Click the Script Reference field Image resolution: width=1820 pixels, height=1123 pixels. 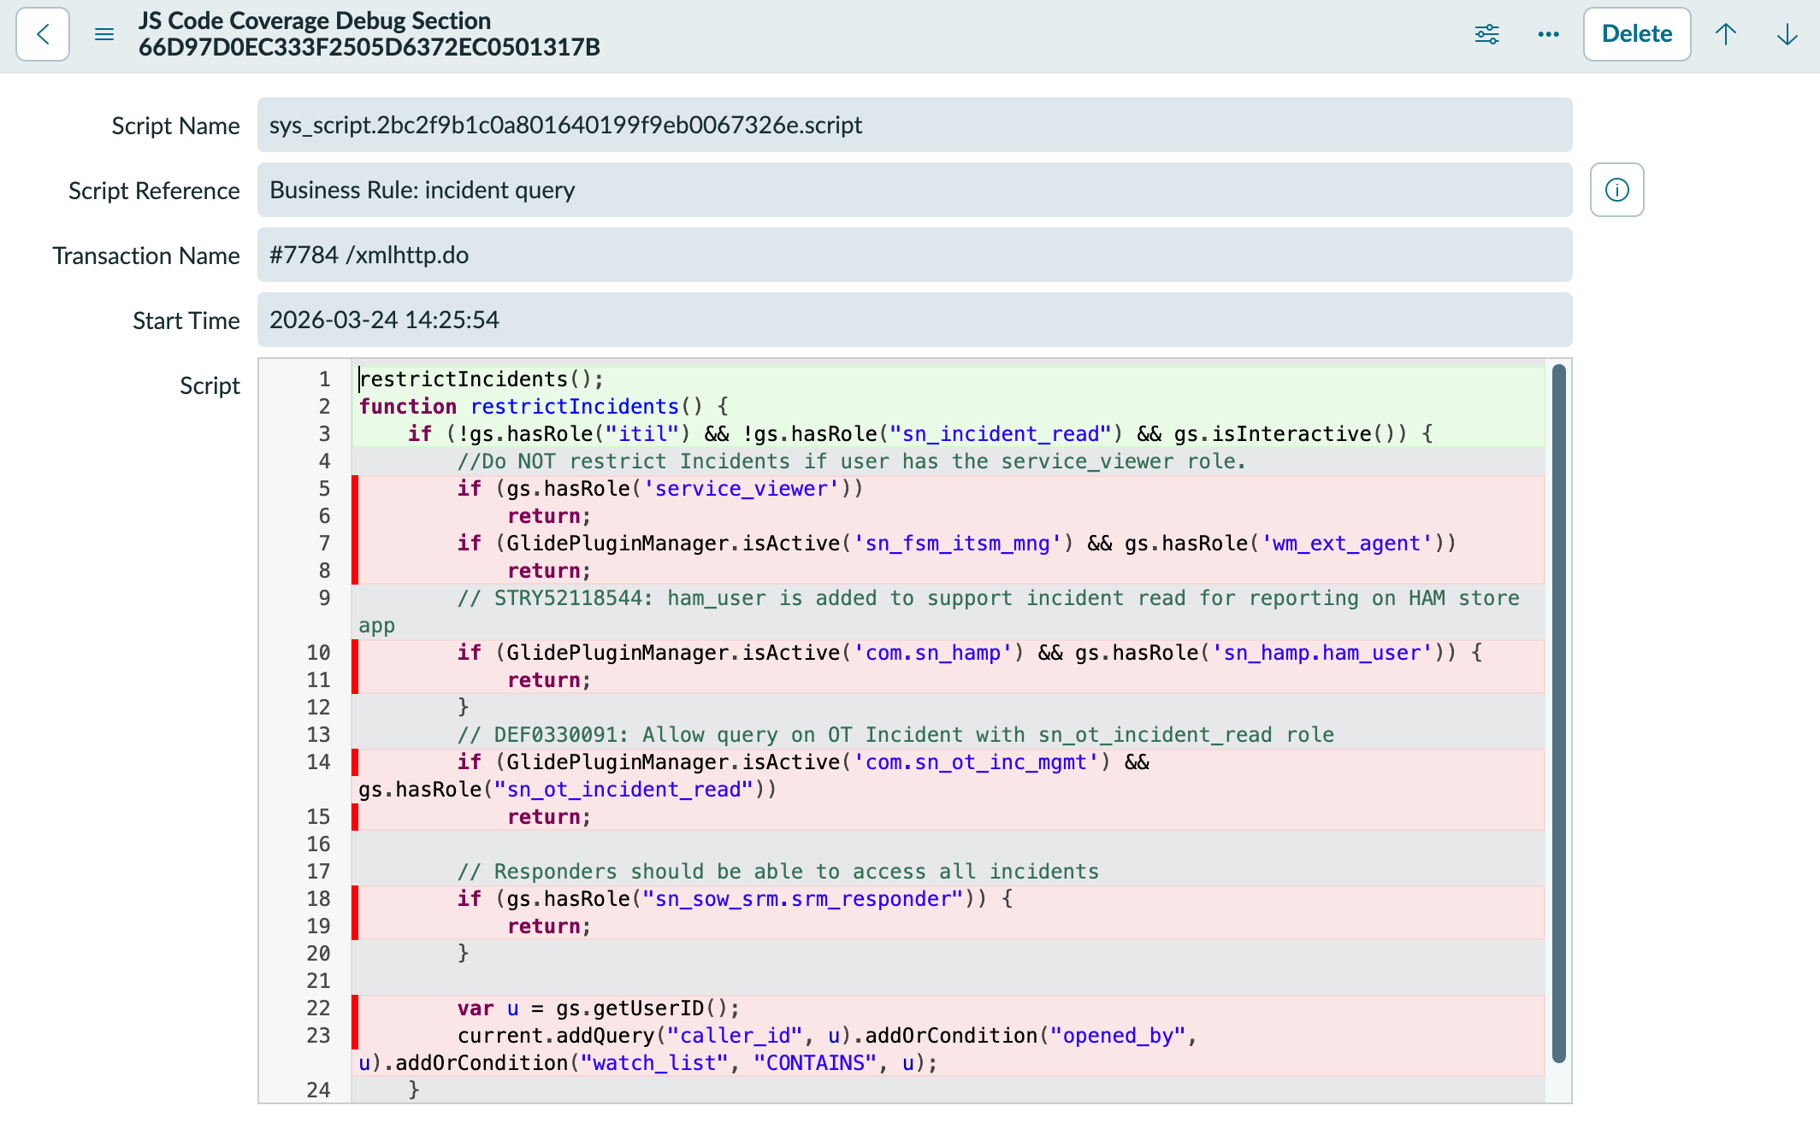pos(915,190)
